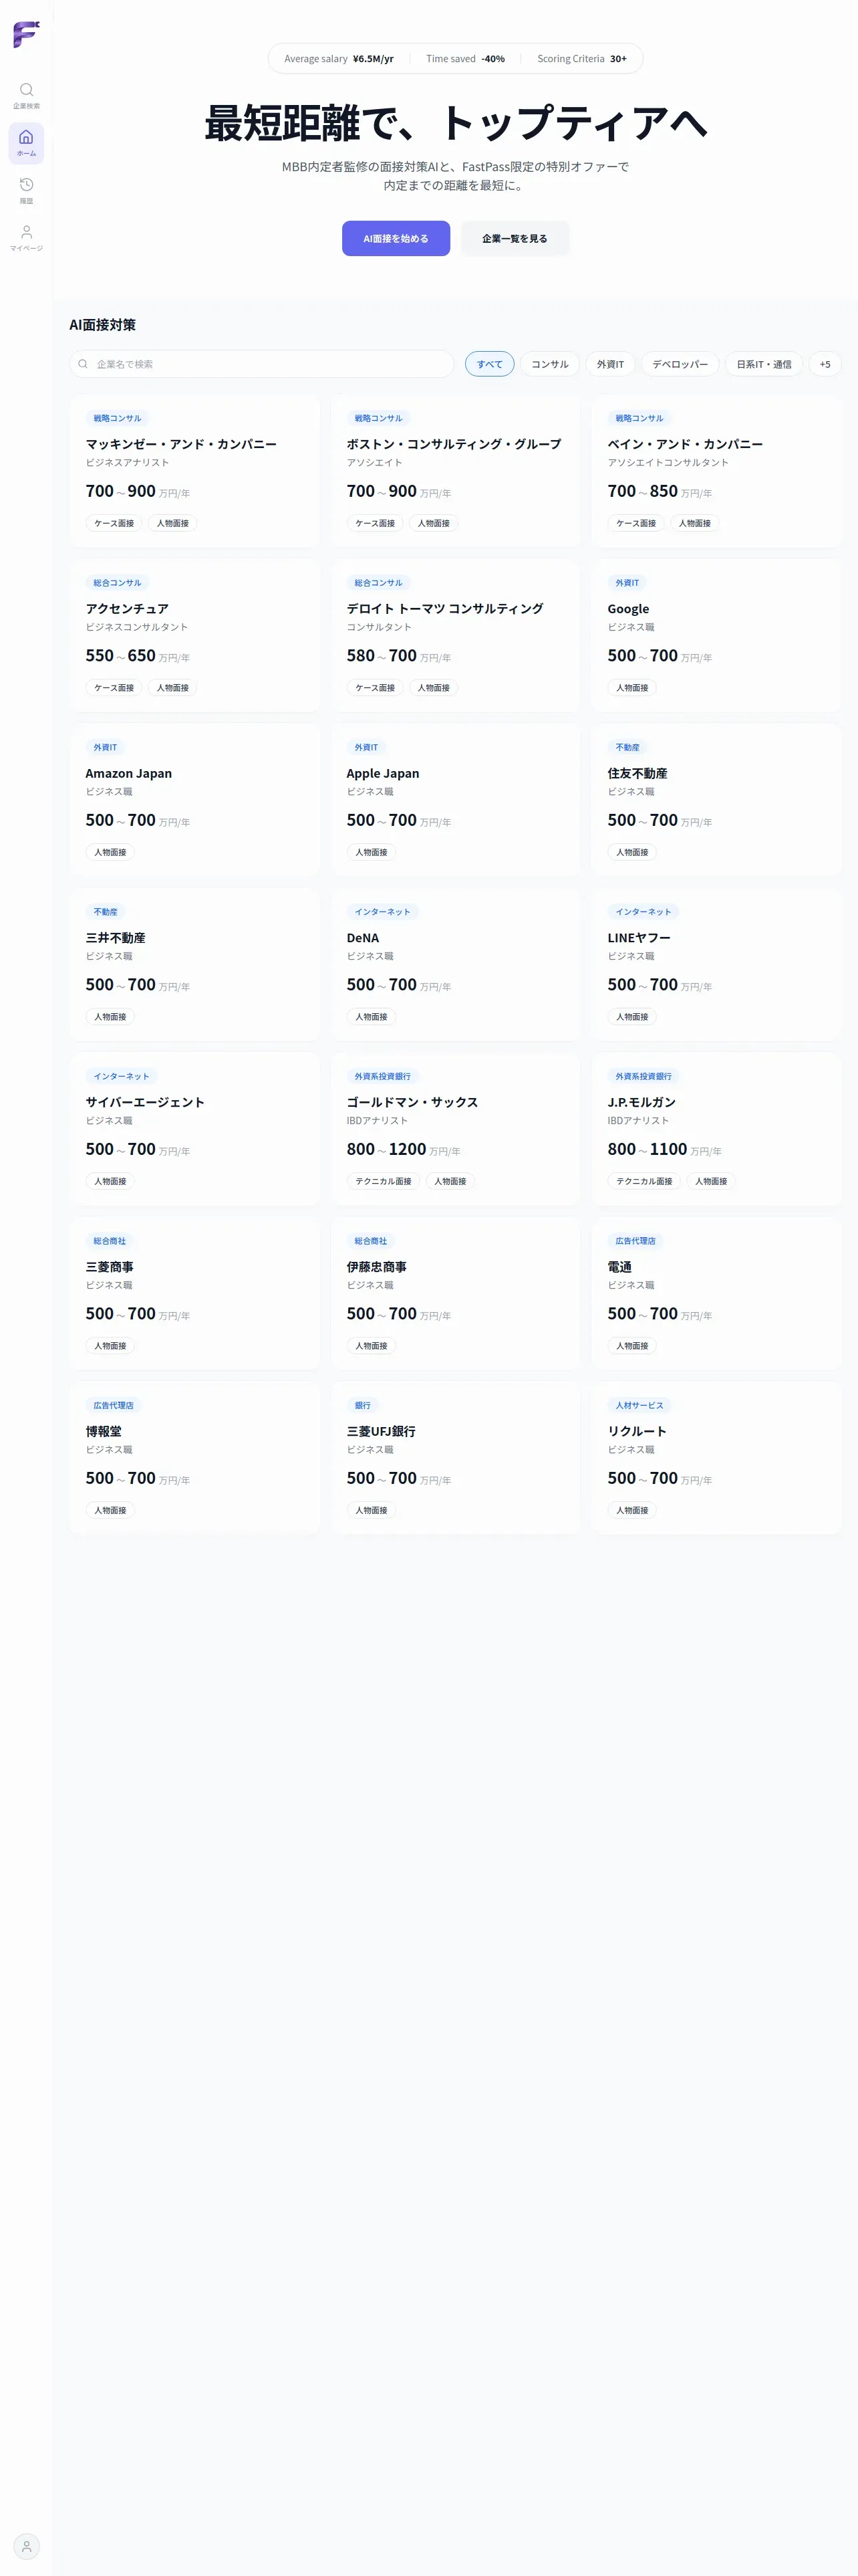Go to Home in the sidebar
Screen dimensions: 858x2576
click(x=26, y=143)
